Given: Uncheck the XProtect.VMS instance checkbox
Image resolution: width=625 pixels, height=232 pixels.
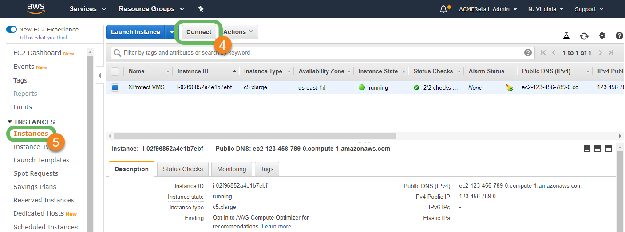Looking at the screenshot, I should 115,88.
